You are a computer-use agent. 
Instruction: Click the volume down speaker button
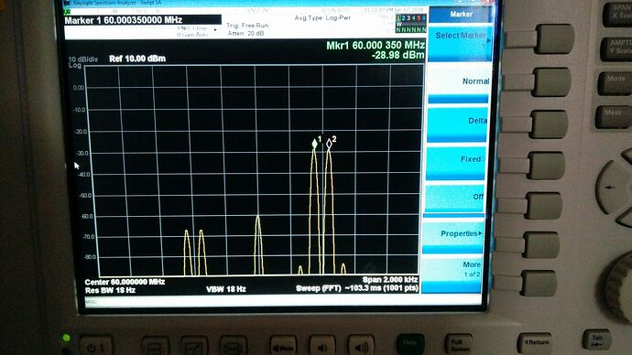coord(322,346)
